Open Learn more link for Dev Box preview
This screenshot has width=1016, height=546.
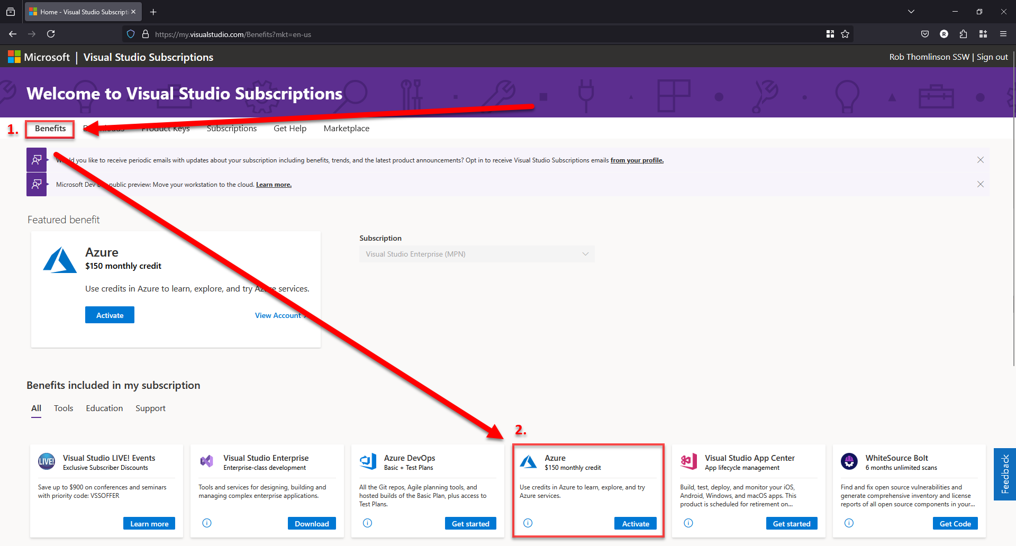pyautogui.click(x=274, y=185)
